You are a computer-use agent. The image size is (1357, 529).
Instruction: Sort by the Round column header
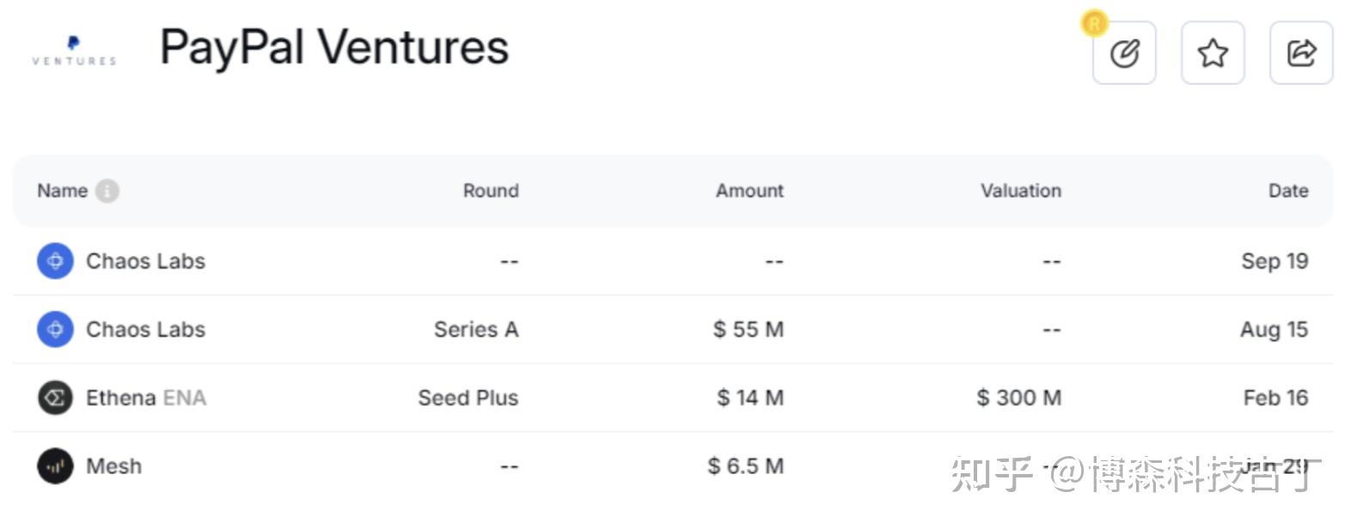[x=491, y=191]
